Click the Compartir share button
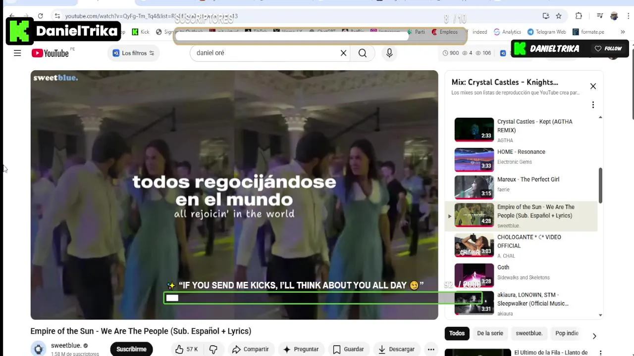 250,349
